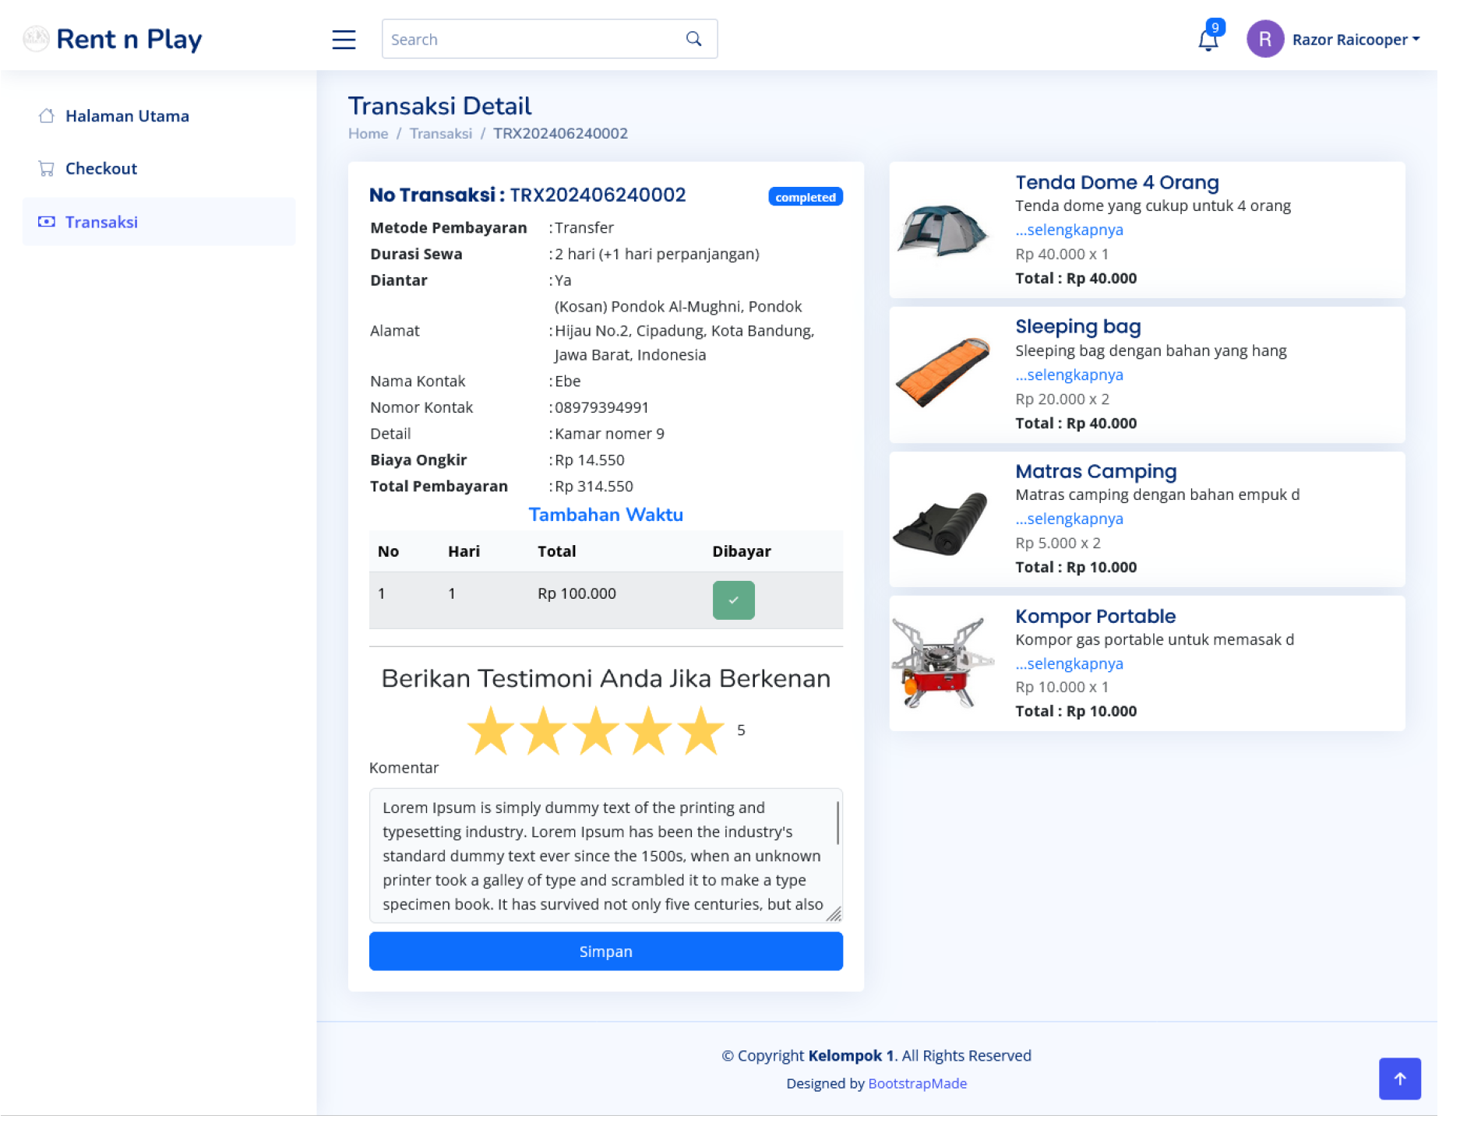Open the notification bell

point(1208,40)
